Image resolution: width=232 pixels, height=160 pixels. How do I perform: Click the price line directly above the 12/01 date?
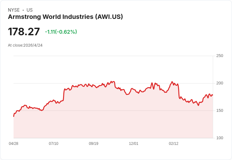click(134, 89)
